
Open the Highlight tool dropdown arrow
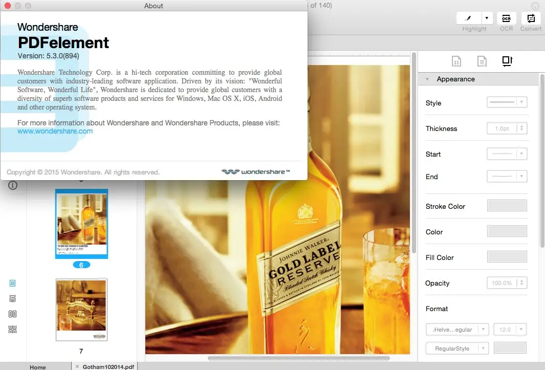point(487,18)
